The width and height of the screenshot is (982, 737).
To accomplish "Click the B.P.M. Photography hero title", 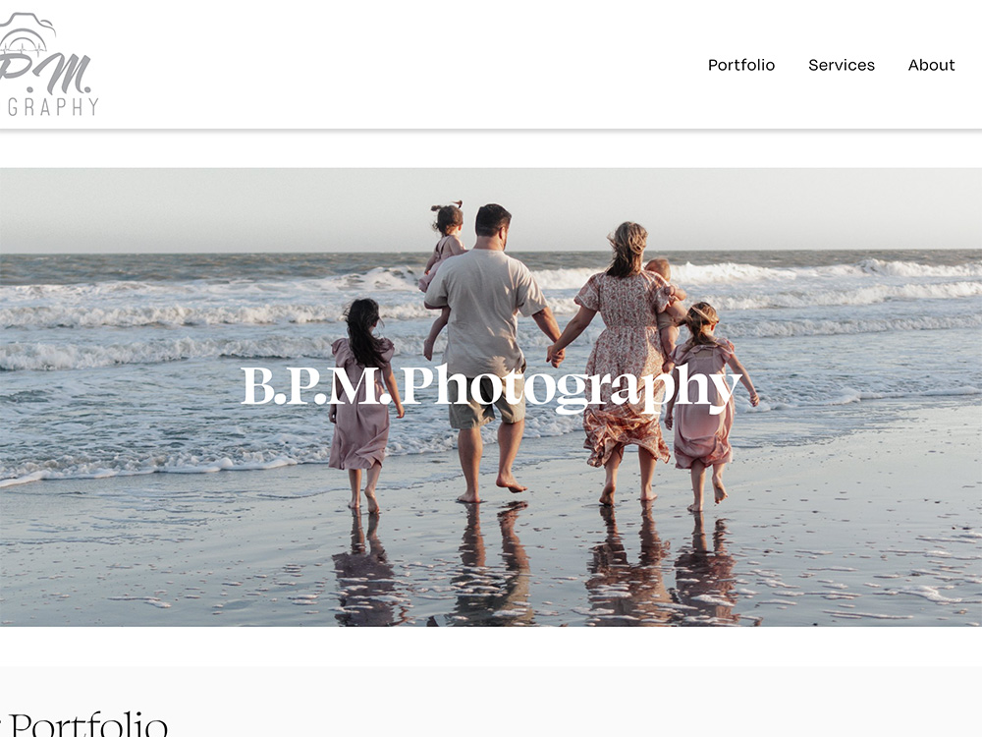I will pyautogui.click(x=492, y=388).
